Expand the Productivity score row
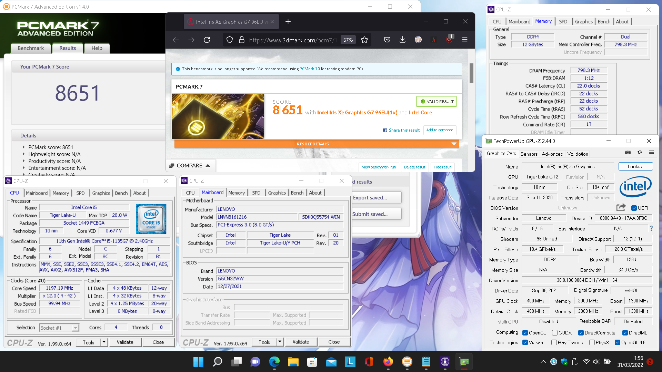Viewport: 662px width, 372px height. coord(24,161)
